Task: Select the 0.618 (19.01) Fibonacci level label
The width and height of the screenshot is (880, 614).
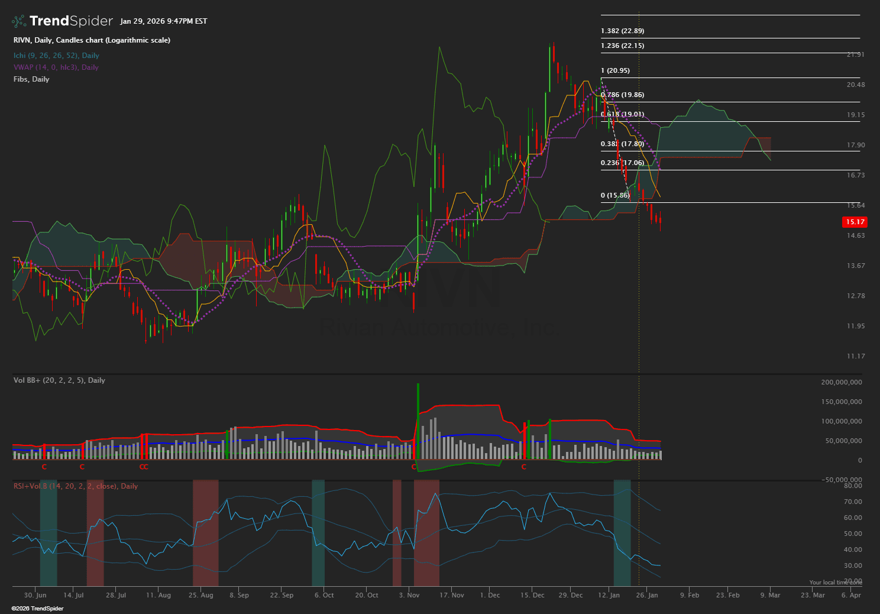Action: coord(622,114)
